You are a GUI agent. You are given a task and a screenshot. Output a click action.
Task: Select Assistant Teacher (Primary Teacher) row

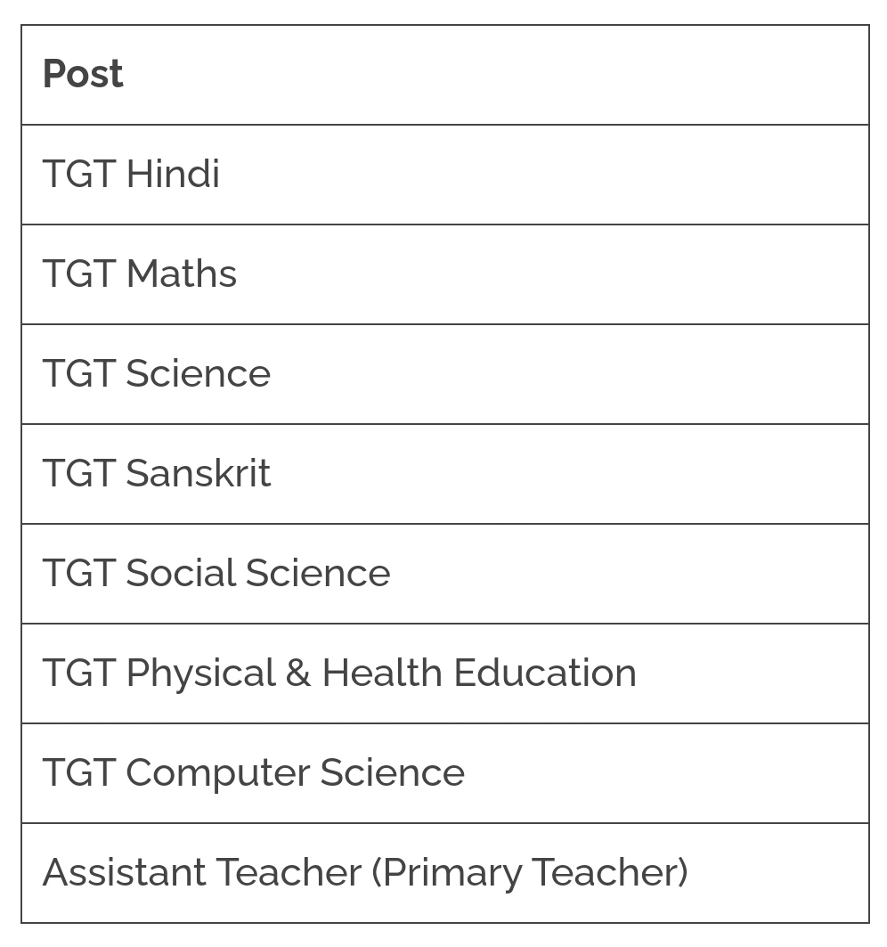[x=445, y=873]
